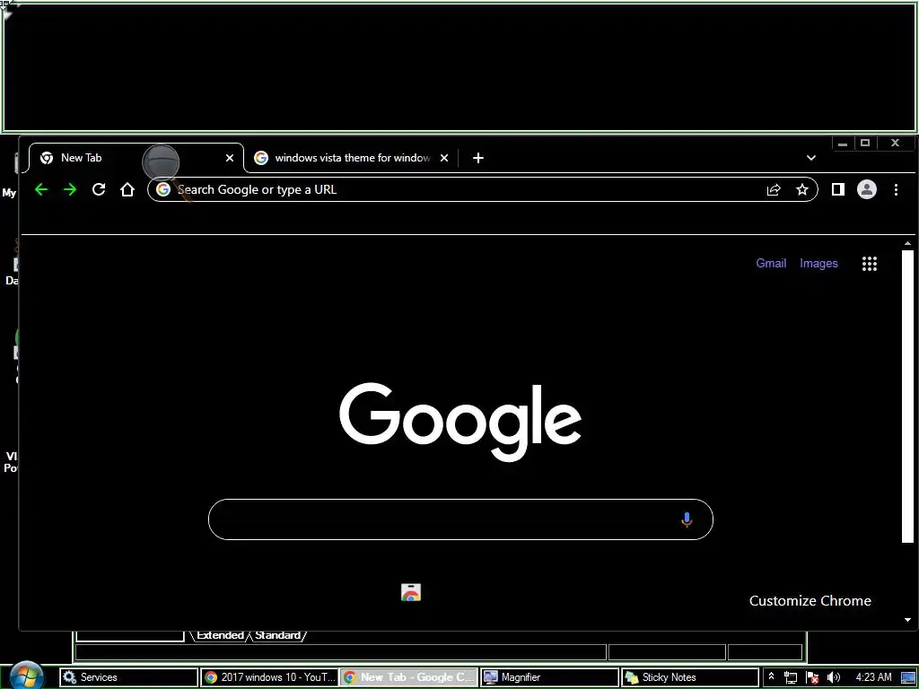
Task: Go forward using the green forward arrow
Action: 70,189
